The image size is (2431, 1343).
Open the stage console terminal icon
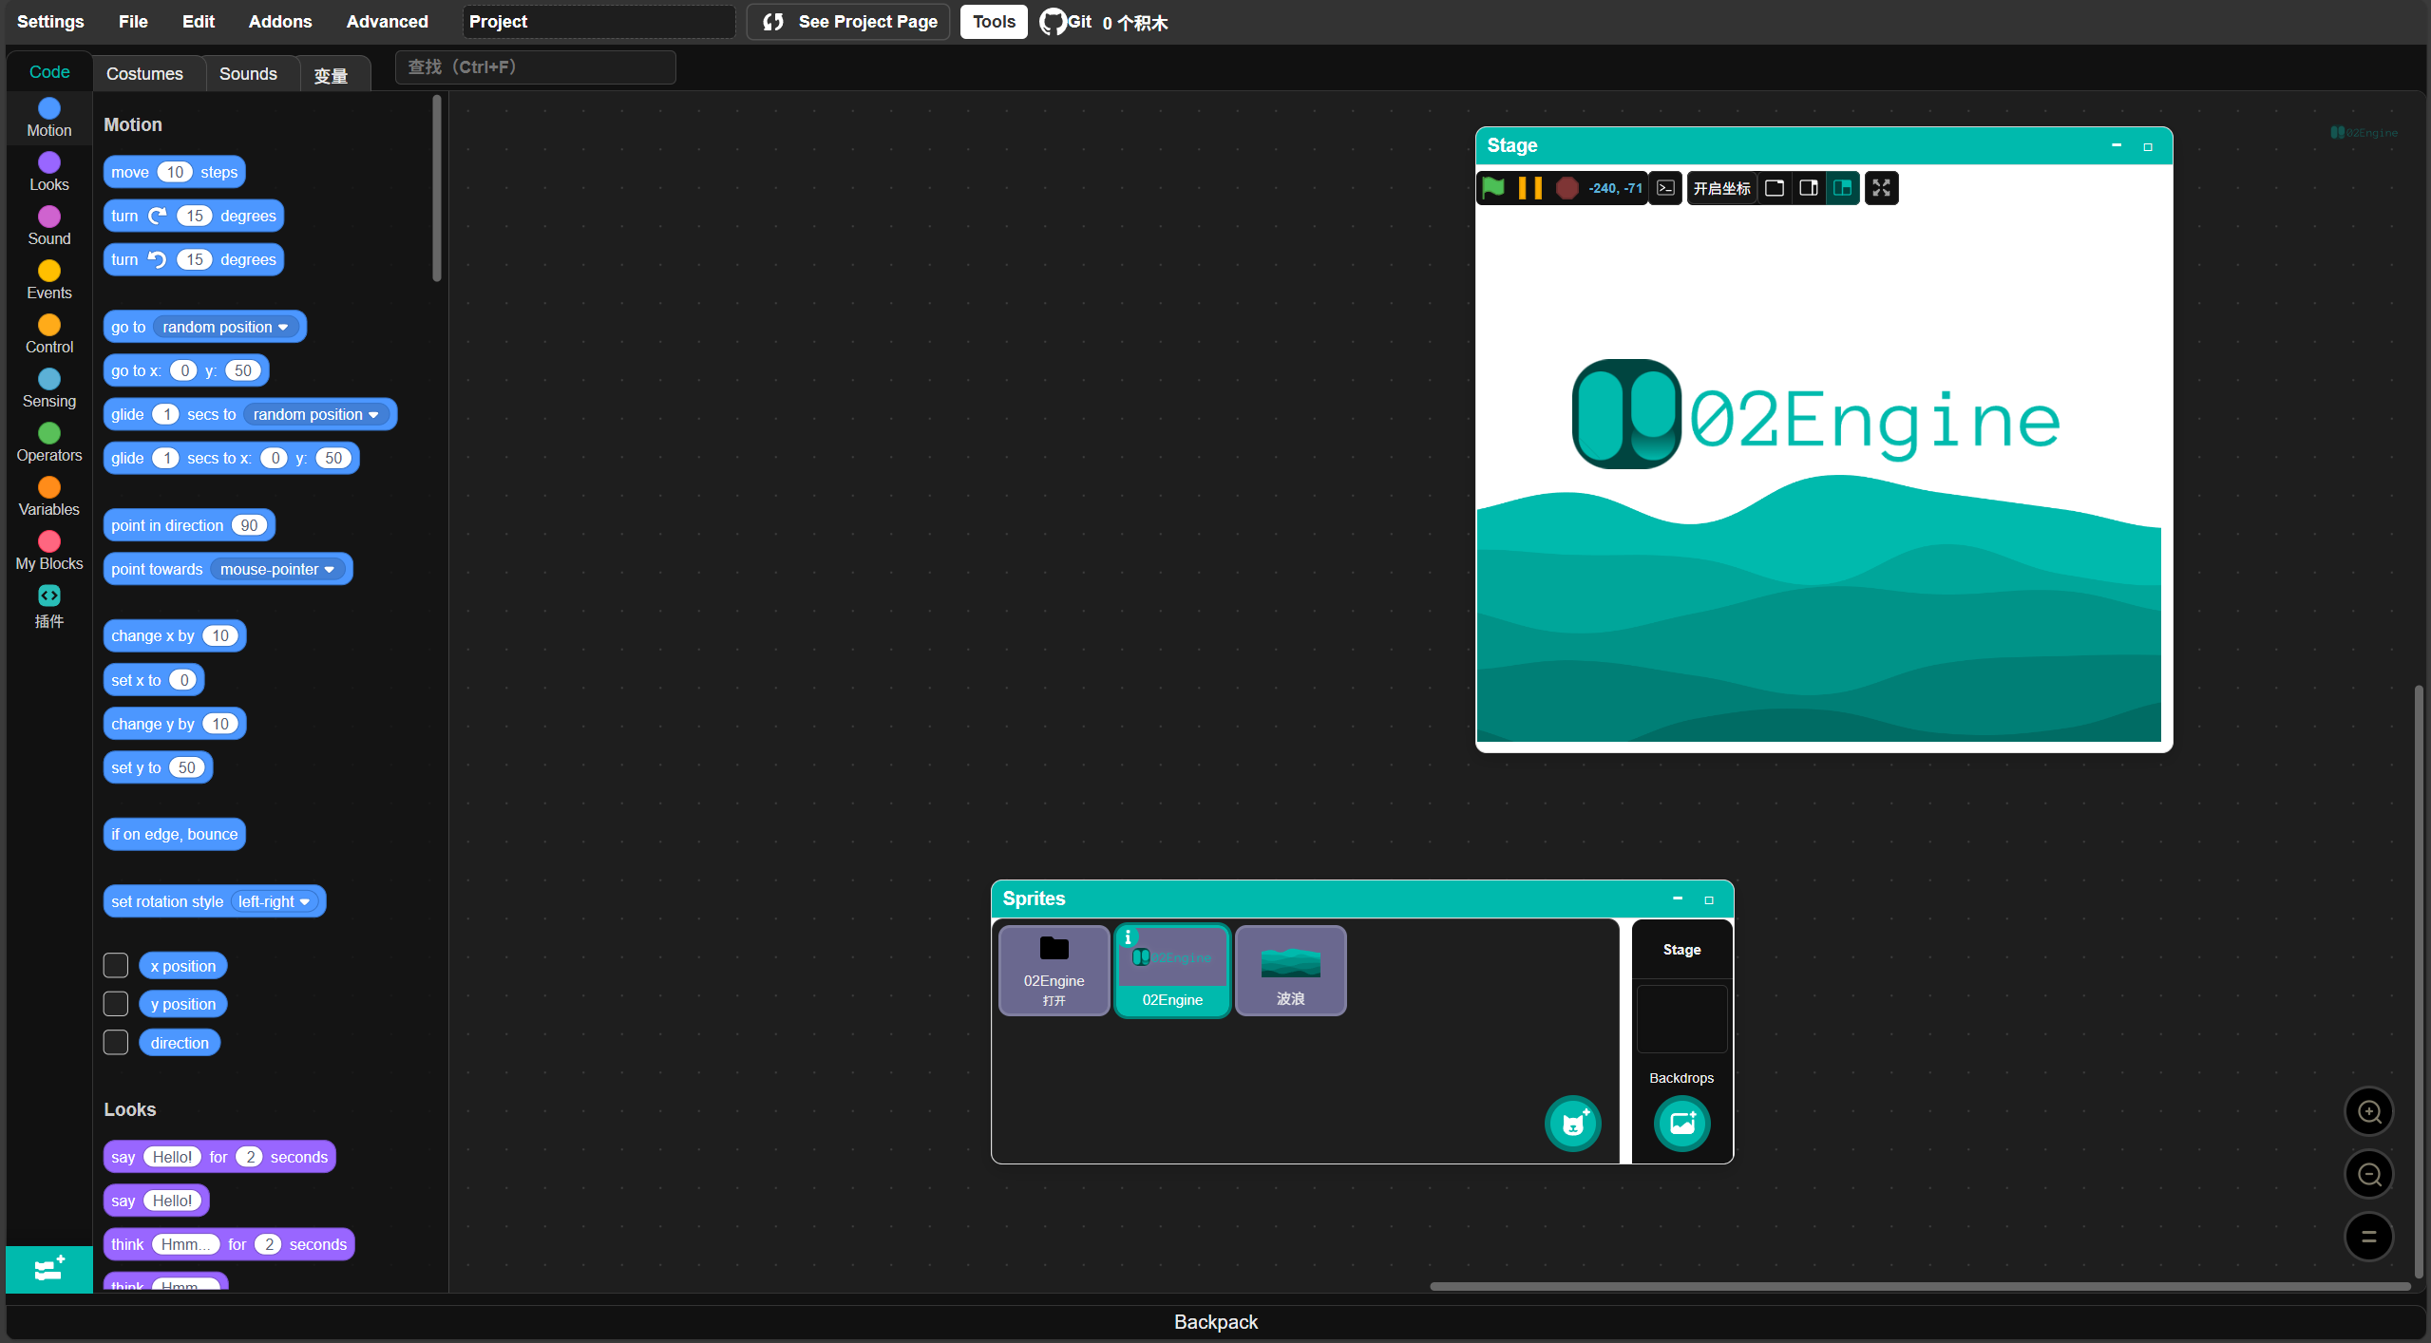click(1665, 187)
